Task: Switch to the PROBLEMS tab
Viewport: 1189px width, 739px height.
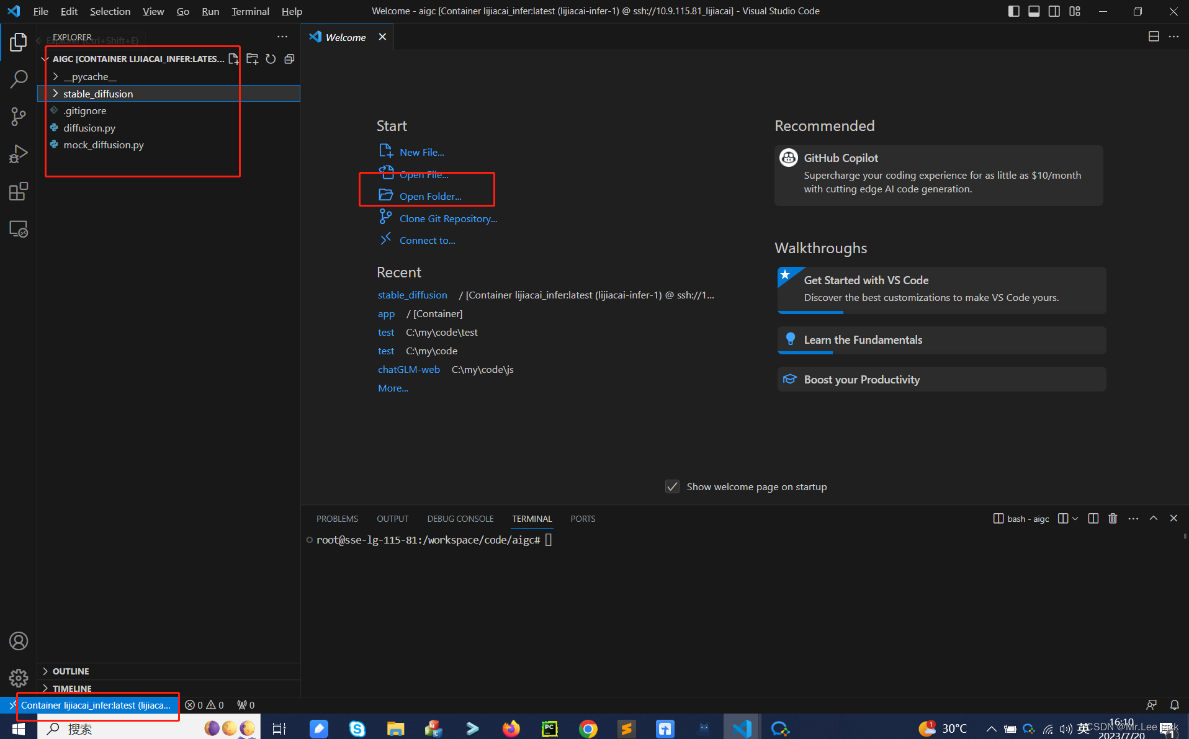Action: point(337,519)
